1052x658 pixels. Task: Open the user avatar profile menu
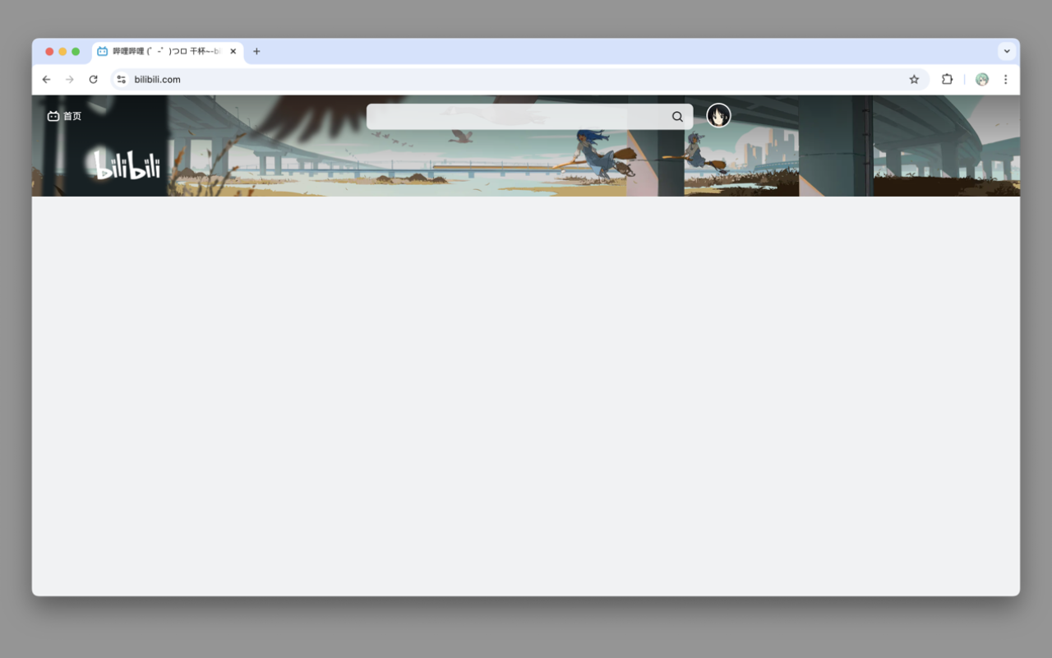point(718,116)
